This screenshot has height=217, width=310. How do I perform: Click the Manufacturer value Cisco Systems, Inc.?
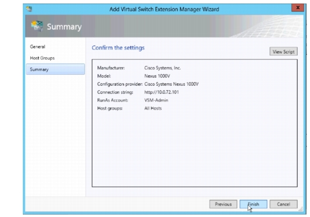pyautogui.click(x=163, y=68)
